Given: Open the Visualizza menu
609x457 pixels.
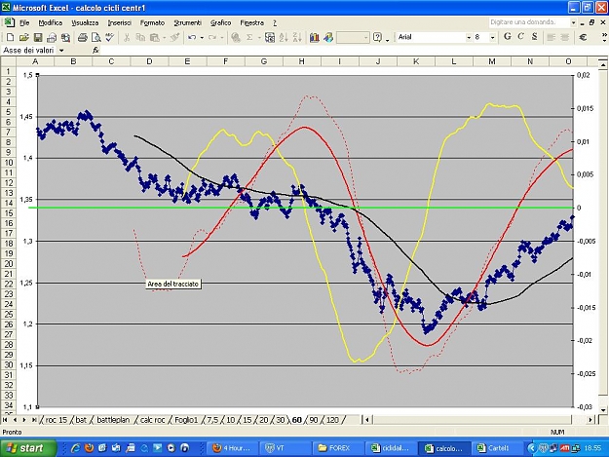Looking at the screenshot, I should click(85, 23).
